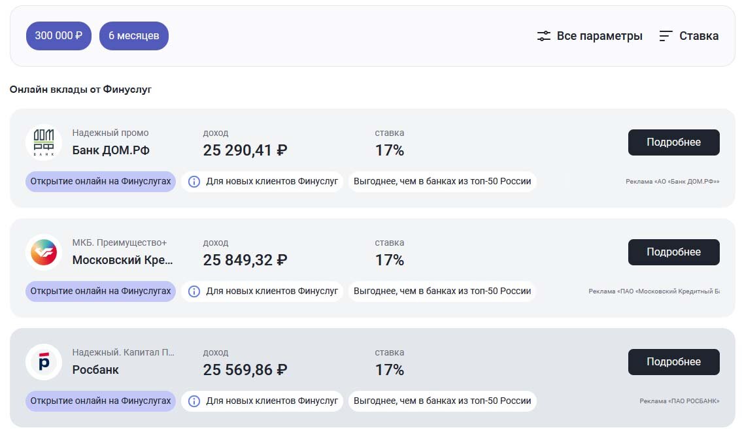Click the Выгоднее, чем в банках tag in the Росбанк card
The width and height of the screenshot is (742, 430).
[x=442, y=401]
